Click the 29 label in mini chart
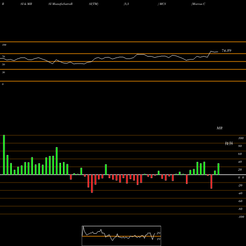246x246 pixels. point(158,233)
